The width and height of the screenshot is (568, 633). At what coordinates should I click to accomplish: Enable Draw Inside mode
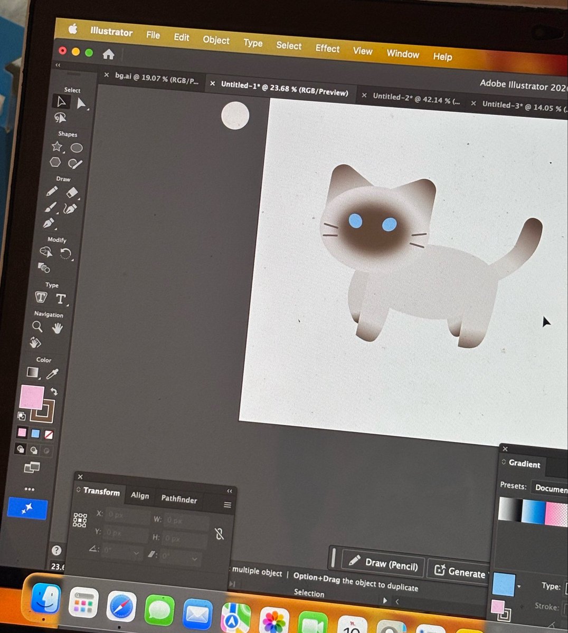coord(46,451)
